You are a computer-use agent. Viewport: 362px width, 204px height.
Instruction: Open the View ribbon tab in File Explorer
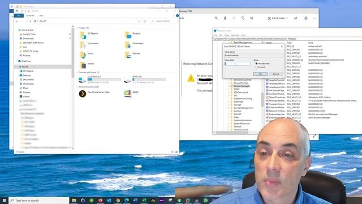point(41,15)
